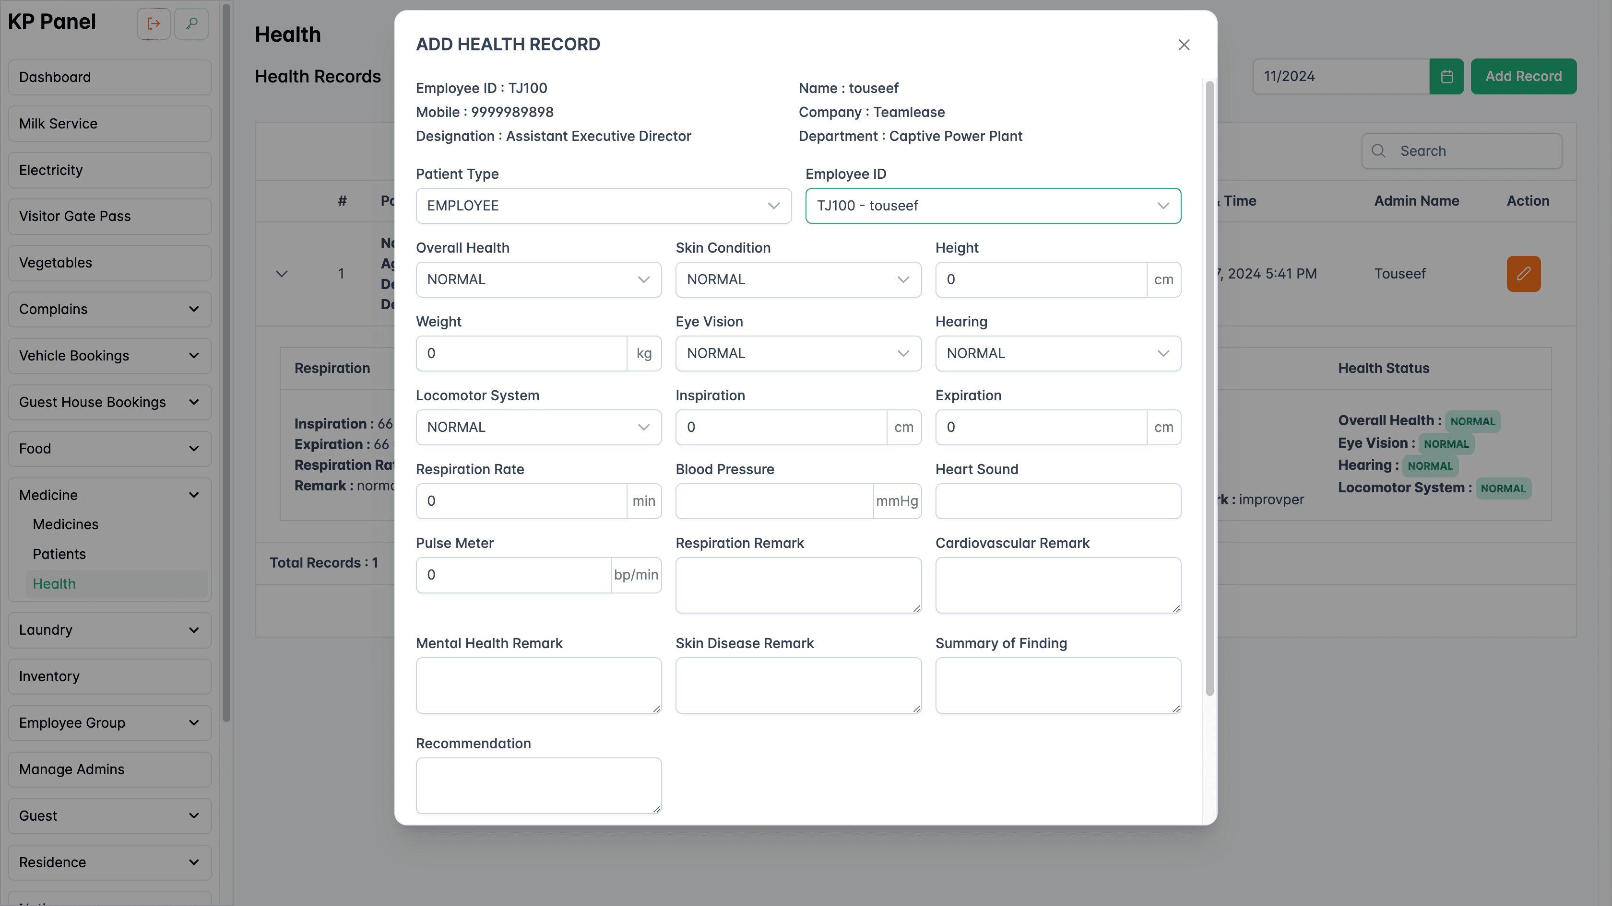Open Patients under the Medicine menu
The image size is (1612, 906).
pos(59,554)
